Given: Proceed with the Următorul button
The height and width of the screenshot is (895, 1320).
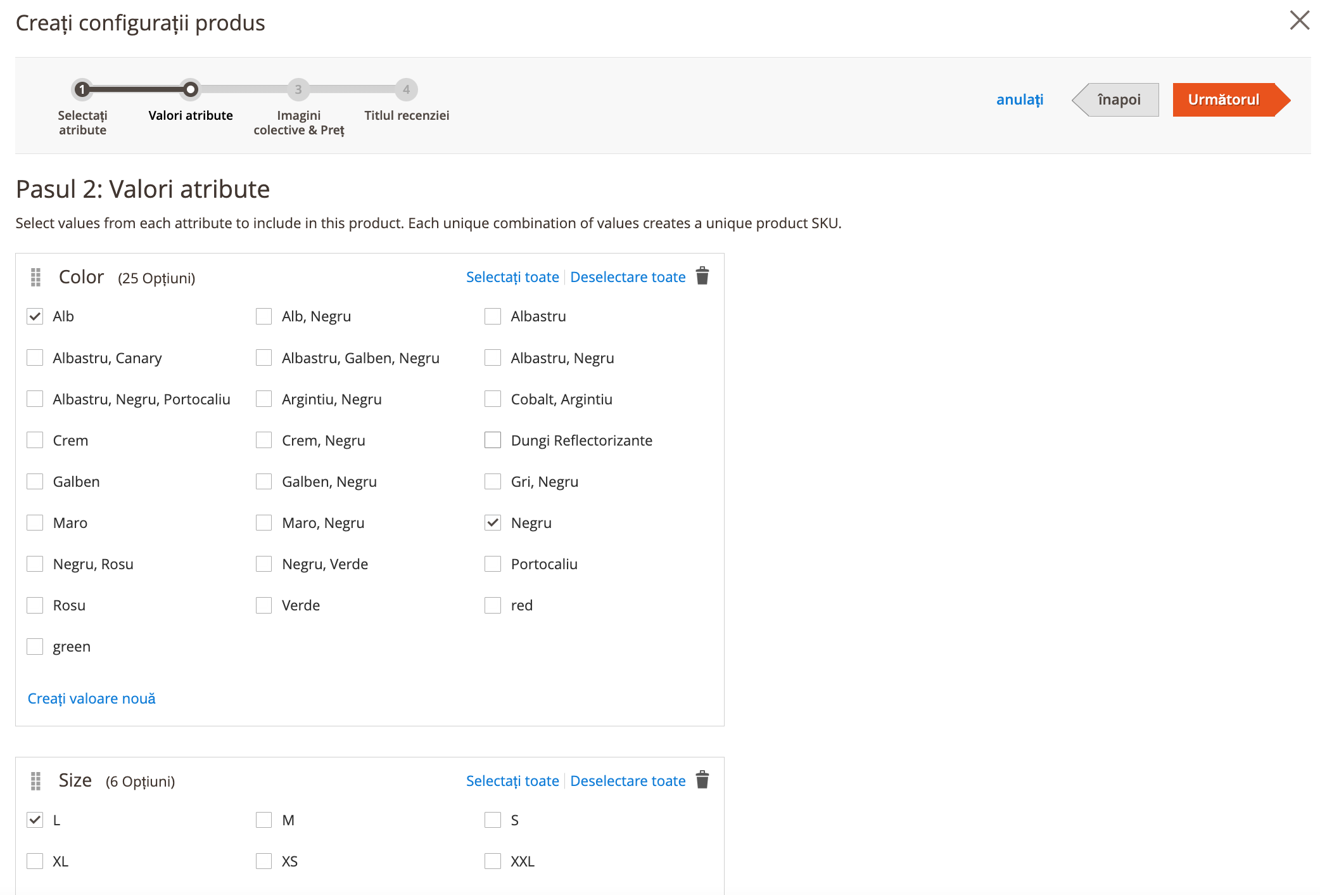Looking at the screenshot, I should [1231, 100].
